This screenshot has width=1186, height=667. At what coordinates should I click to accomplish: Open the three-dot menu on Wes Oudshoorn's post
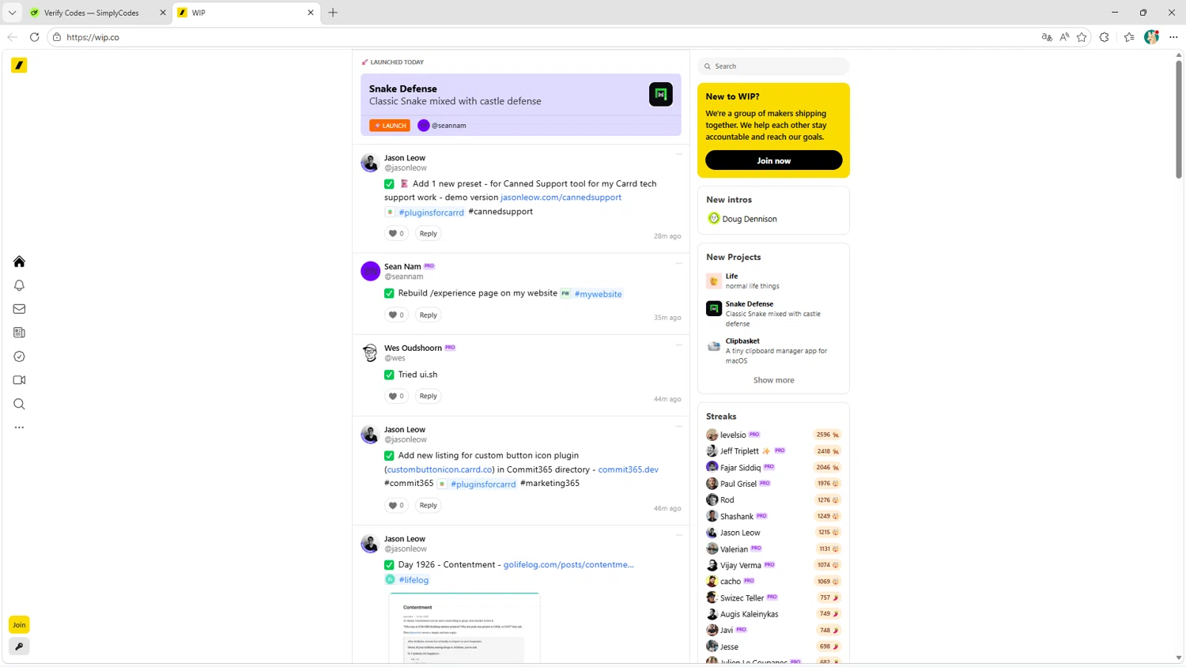coord(678,345)
